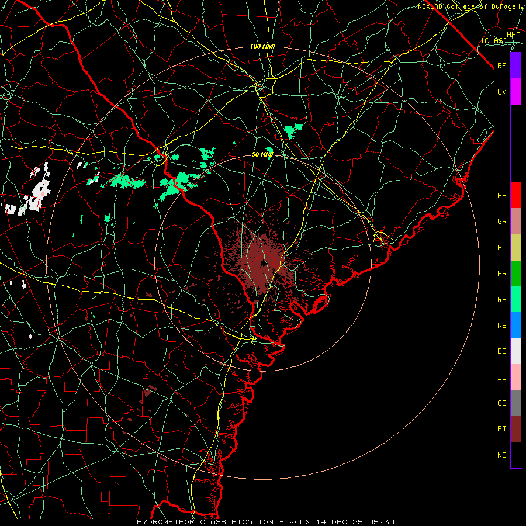The height and width of the screenshot is (526, 526).
Task: Click the brown biological clutter at radar center
Action: point(262,265)
